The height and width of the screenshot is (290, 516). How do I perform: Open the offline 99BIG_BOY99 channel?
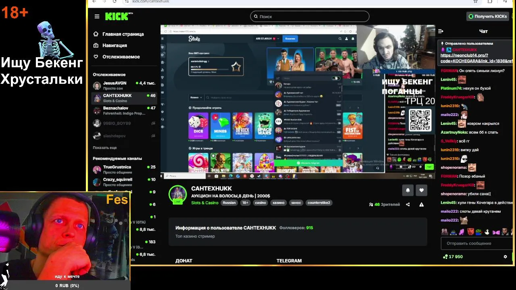[124, 123]
